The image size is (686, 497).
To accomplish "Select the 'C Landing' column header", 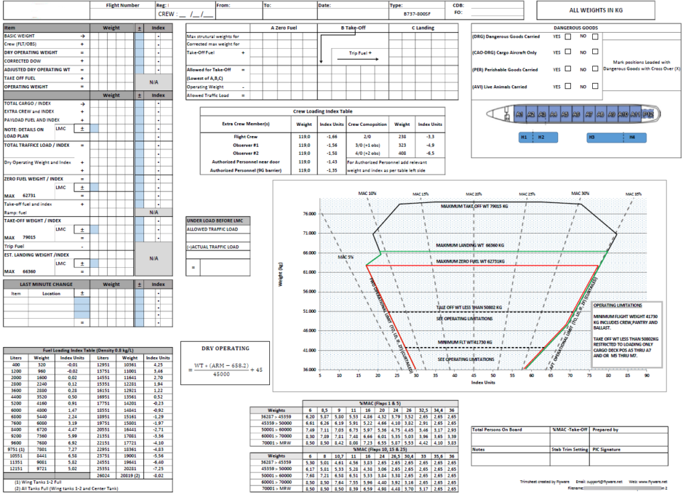I will coord(423,27).
